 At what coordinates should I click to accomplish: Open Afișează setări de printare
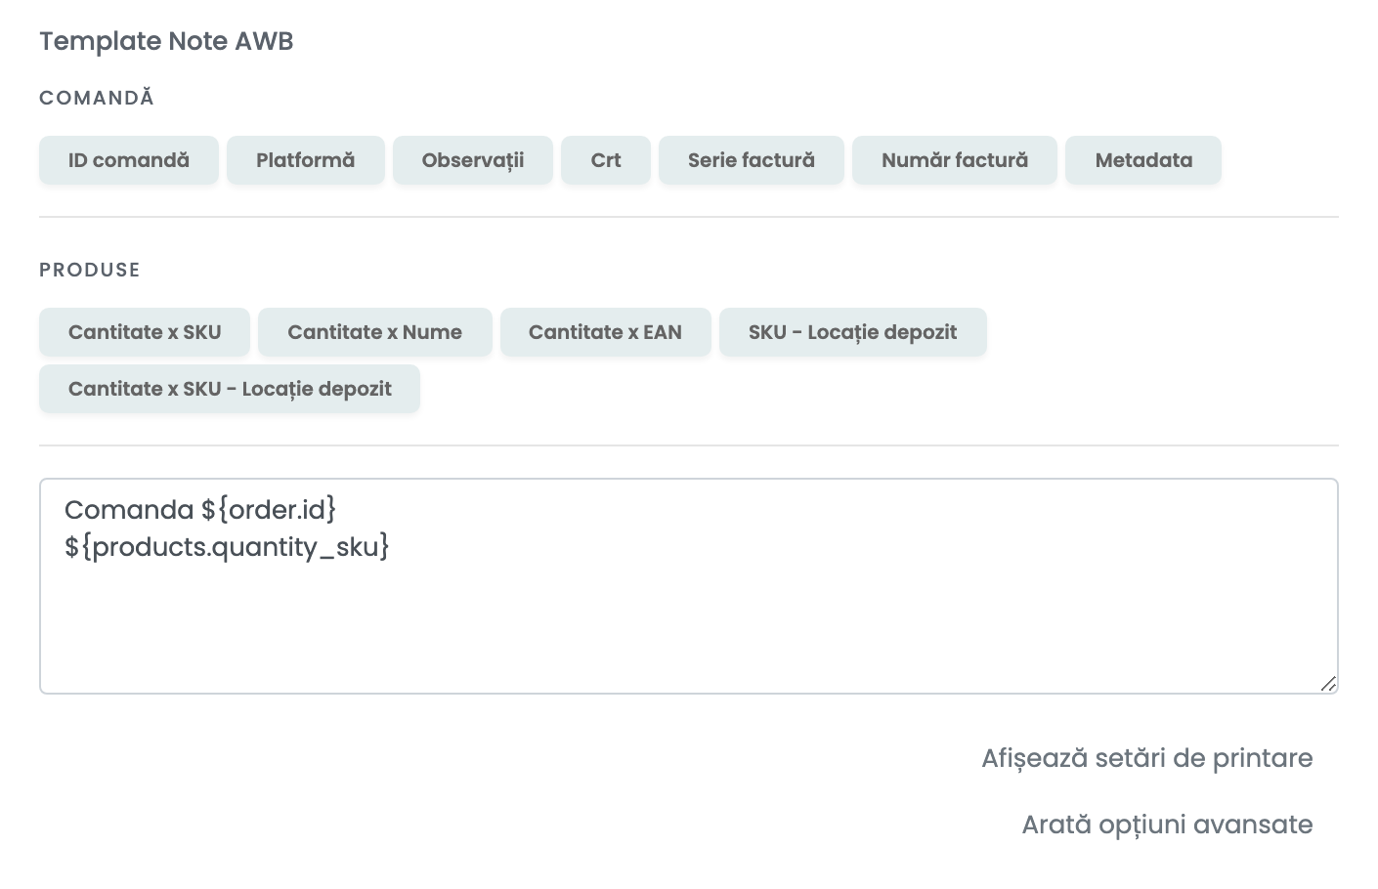1147,758
